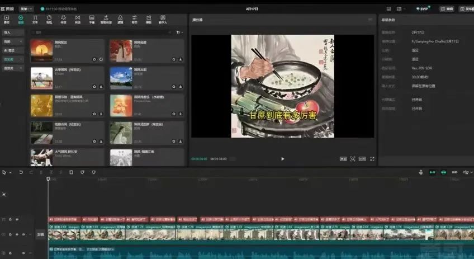Select the first video clip on timeline
474x259 pixels.
[x=64, y=232]
